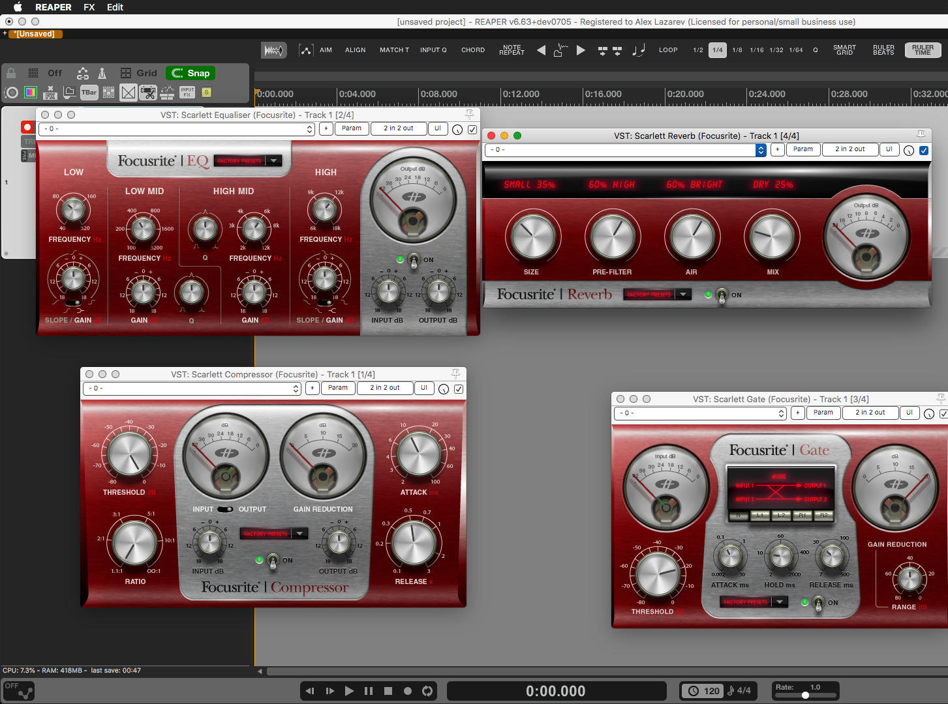Open the Apple menu

[x=18, y=7]
